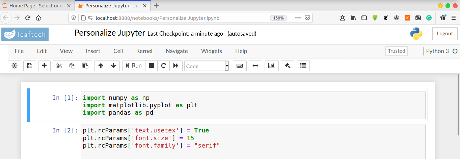Screen dimensions: 460x159
Task: Open the bar chart toolbar icon
Action: pos(271,66)
